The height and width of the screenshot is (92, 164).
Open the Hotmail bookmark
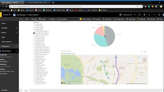(30, 10)
